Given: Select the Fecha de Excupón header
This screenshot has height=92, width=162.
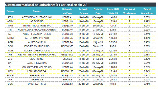Looking at the screenshot, I should tap(83, 11).
